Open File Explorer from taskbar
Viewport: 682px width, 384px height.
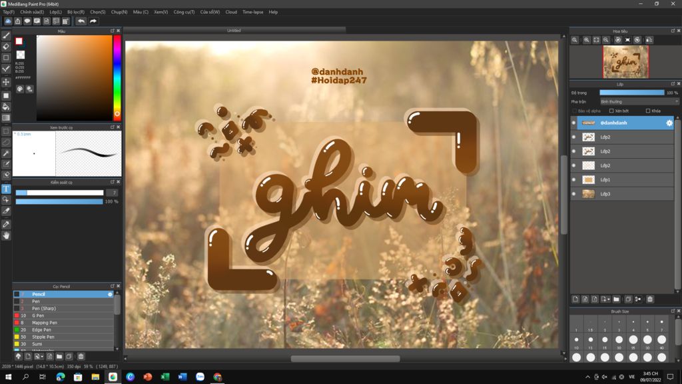[95, 377]
